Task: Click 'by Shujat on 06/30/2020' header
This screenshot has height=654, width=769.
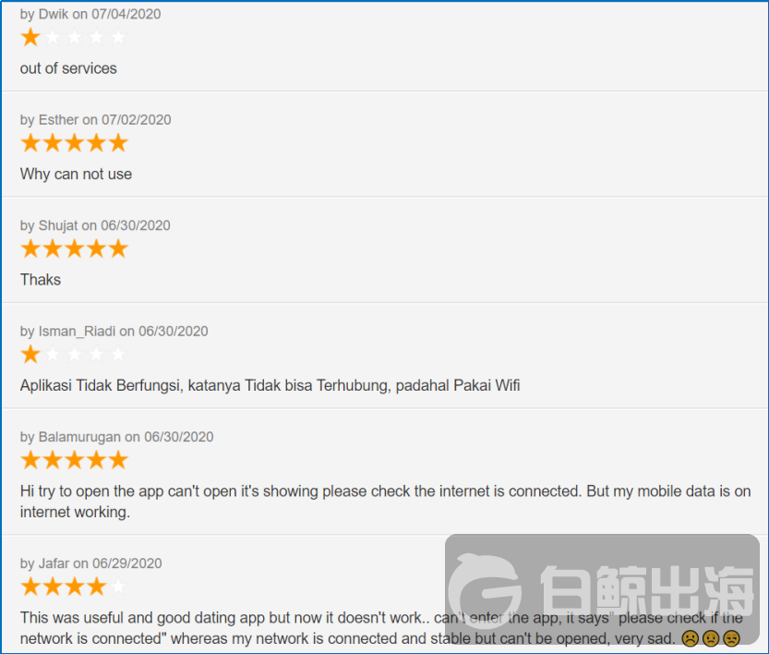Action: [95, 225]
